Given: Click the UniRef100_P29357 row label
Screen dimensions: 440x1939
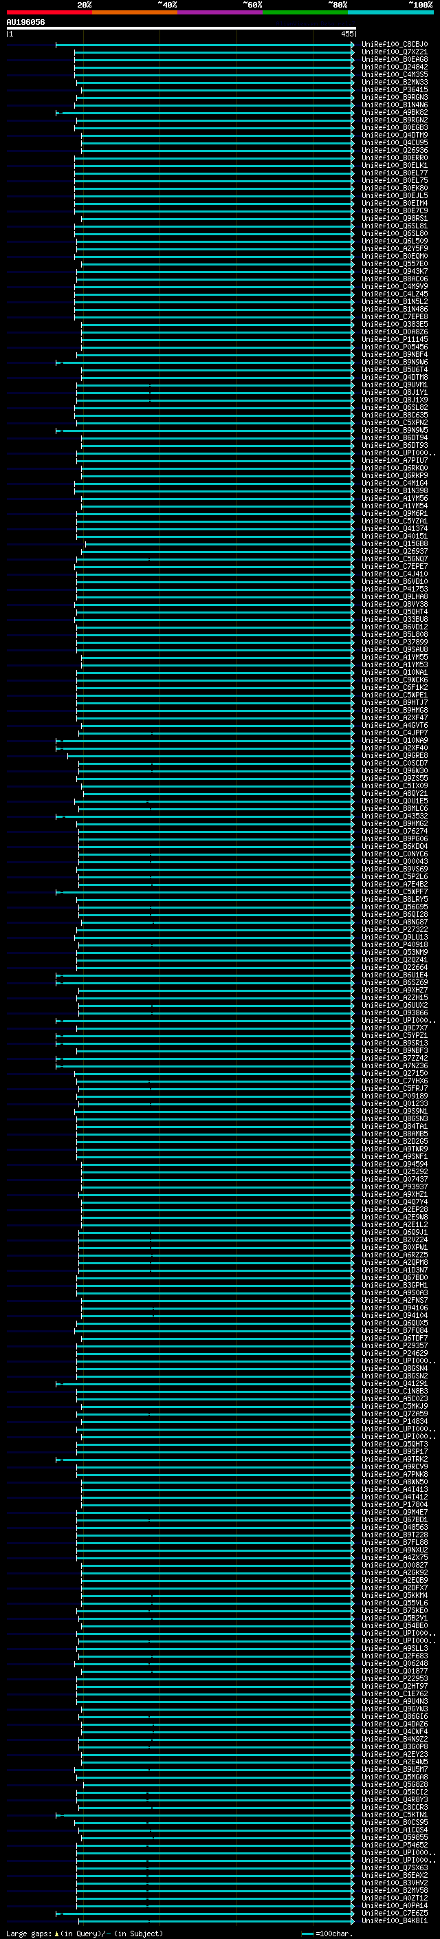Looking at the screenshot, I should click(395, 1346).
